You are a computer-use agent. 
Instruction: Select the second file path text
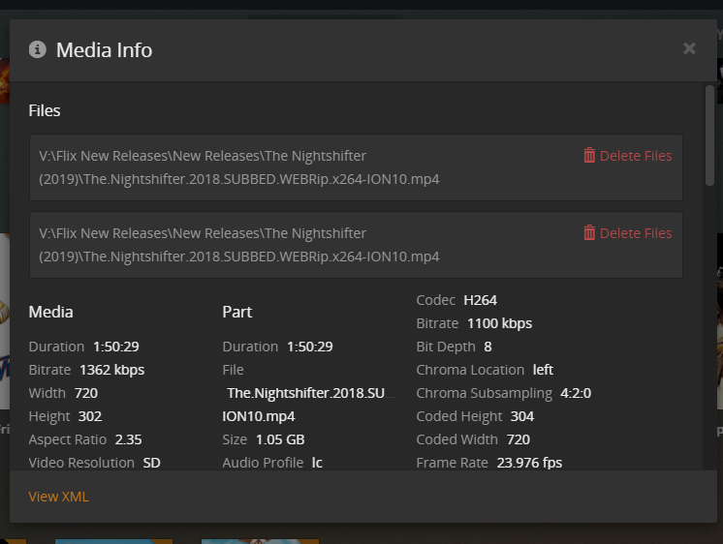click(x=239, y=245)
